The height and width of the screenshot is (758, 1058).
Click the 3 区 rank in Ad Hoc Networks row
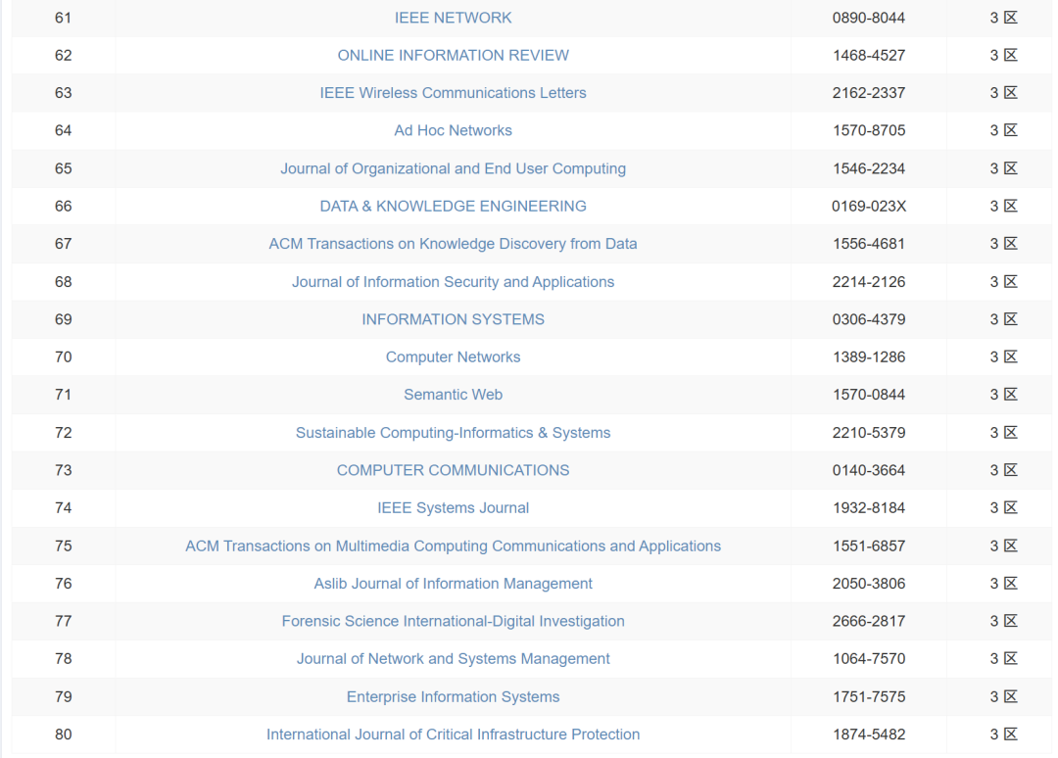(x=1003, y=131)
